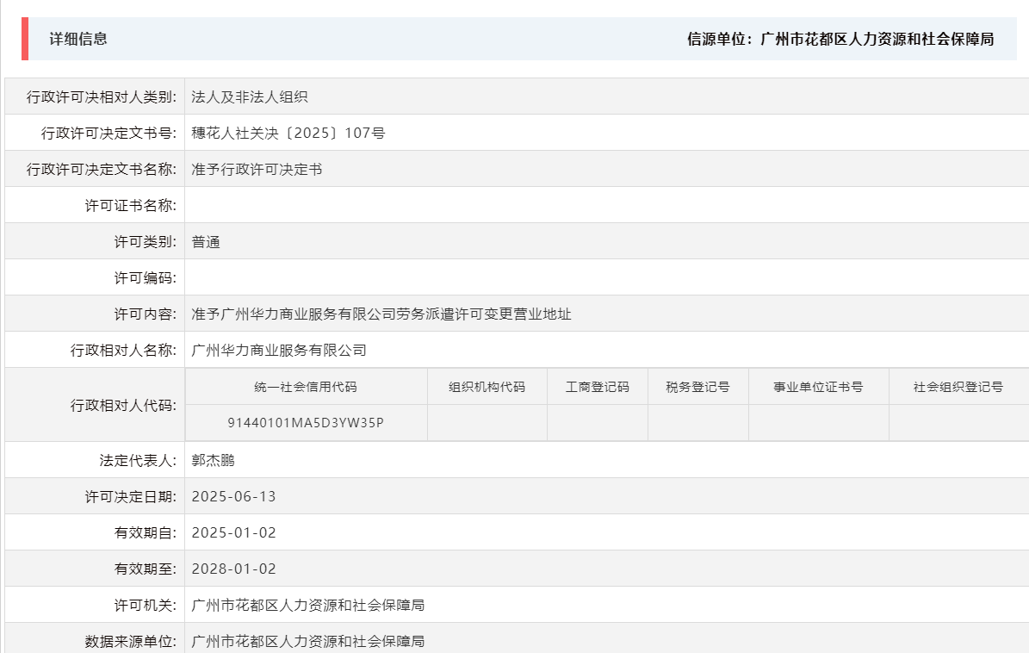Click the 社会组织登记号 column header
The height and width of the screenshot is (653, 1029).
point(958,386)
